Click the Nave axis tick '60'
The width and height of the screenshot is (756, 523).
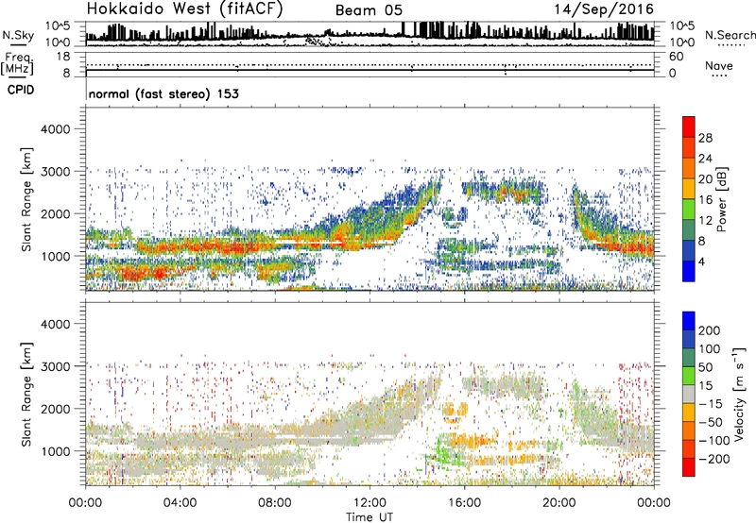pos(676,57)
